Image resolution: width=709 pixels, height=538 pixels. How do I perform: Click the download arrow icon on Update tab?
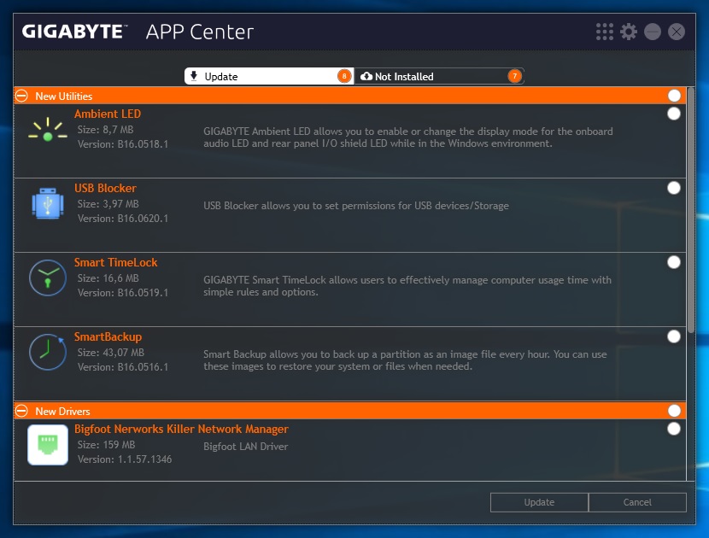(x=194, y=76)
